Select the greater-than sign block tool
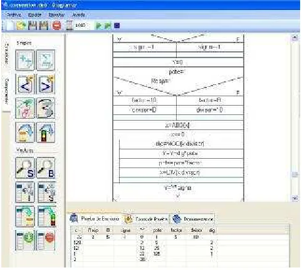Viewport: 302px width, 270px height. (x=46, y=84)
